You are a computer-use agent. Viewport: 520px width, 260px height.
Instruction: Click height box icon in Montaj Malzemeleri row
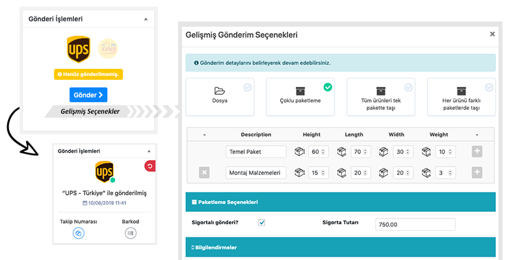point(299,172)
